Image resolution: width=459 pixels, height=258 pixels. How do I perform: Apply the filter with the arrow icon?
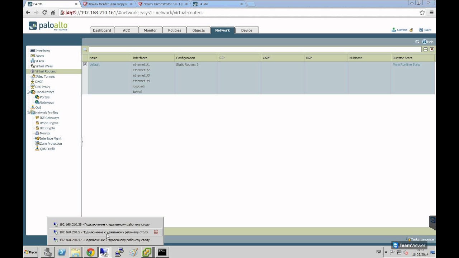click(x=426, y=49)
